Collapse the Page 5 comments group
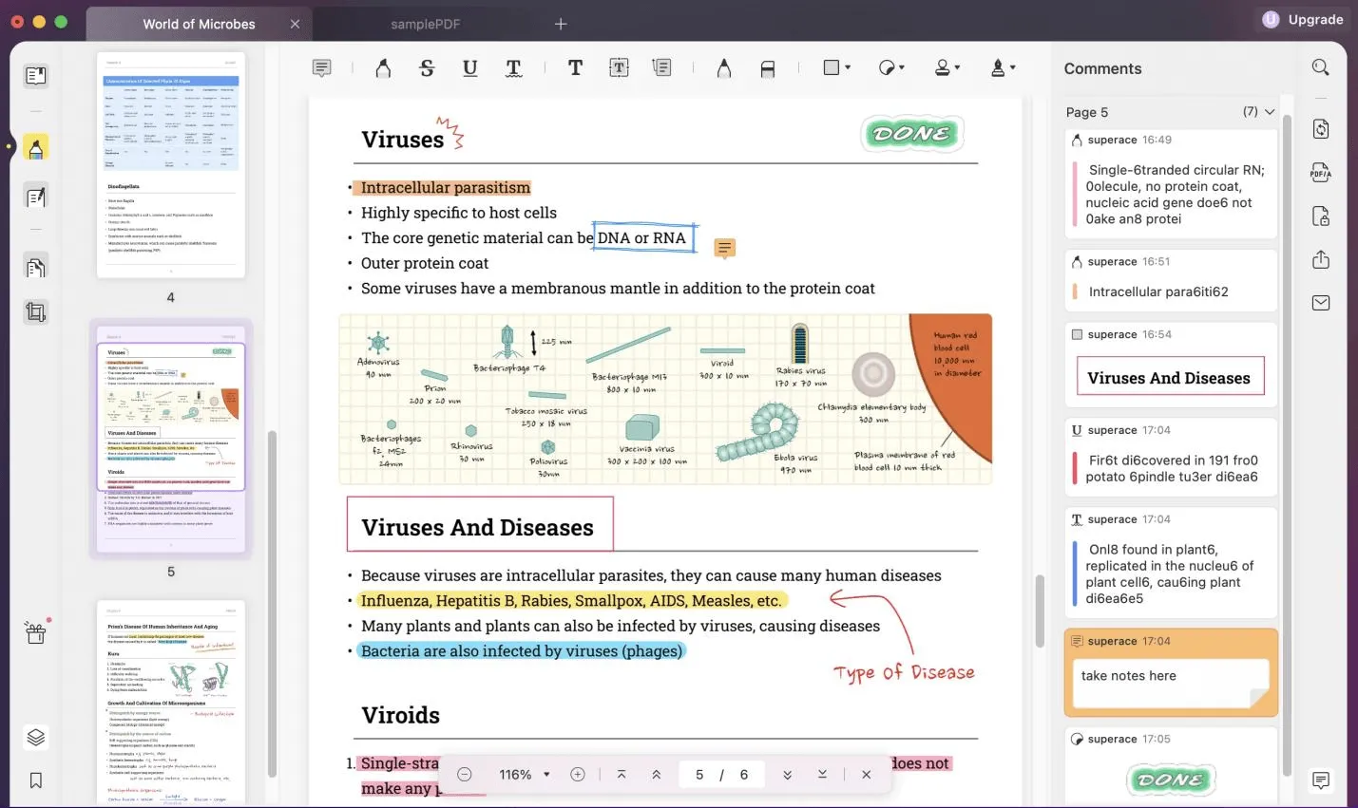 [x=1270, y=112]
